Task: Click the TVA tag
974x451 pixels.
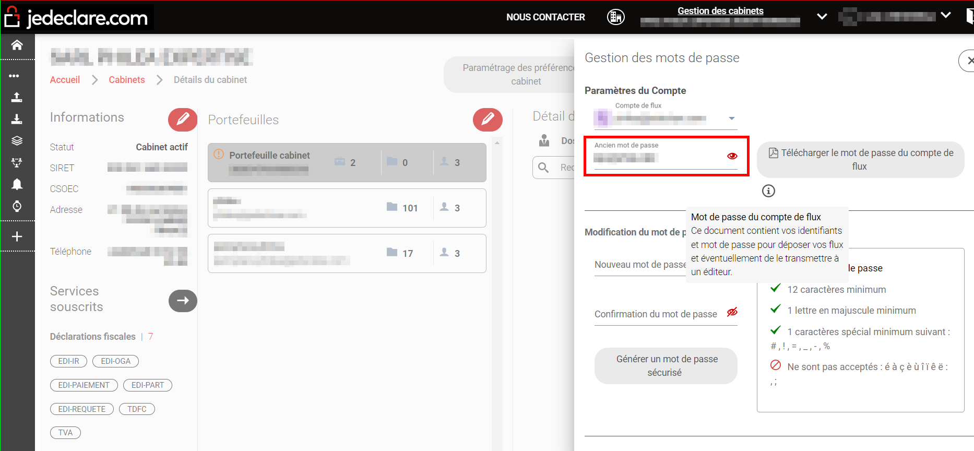Action: point(65,433)
